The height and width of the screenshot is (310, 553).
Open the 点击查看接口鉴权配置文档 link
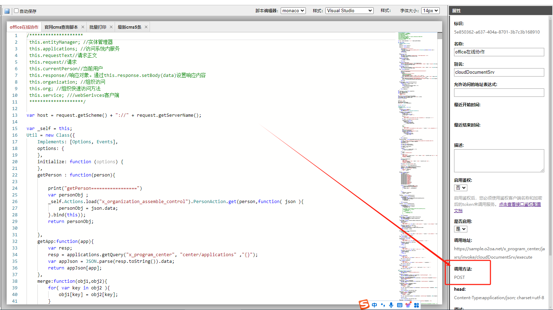(x=519, y=204)
